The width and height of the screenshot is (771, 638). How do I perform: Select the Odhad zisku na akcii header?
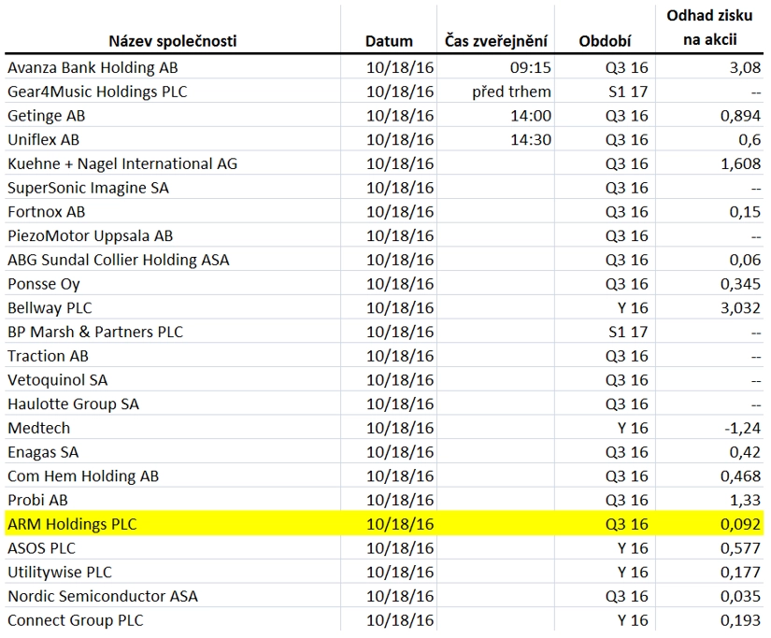[709, 27]
